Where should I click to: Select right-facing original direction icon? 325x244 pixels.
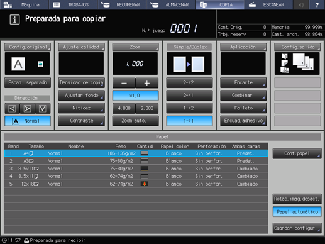pos(27,108)
